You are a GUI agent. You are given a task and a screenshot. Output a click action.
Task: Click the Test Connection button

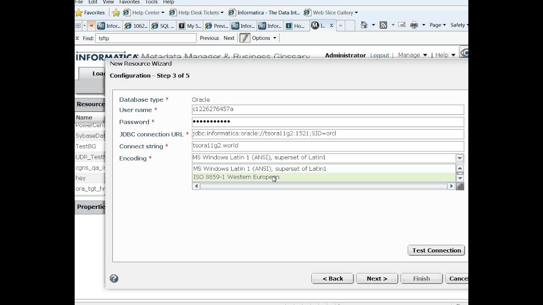tap(437, 250)
